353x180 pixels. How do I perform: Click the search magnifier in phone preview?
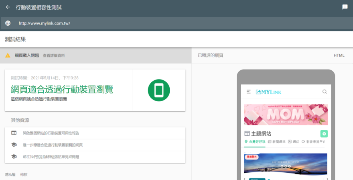coord(325,92)
